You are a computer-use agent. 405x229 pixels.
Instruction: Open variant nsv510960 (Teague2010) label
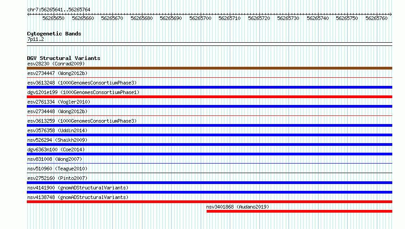click(57, 169)
